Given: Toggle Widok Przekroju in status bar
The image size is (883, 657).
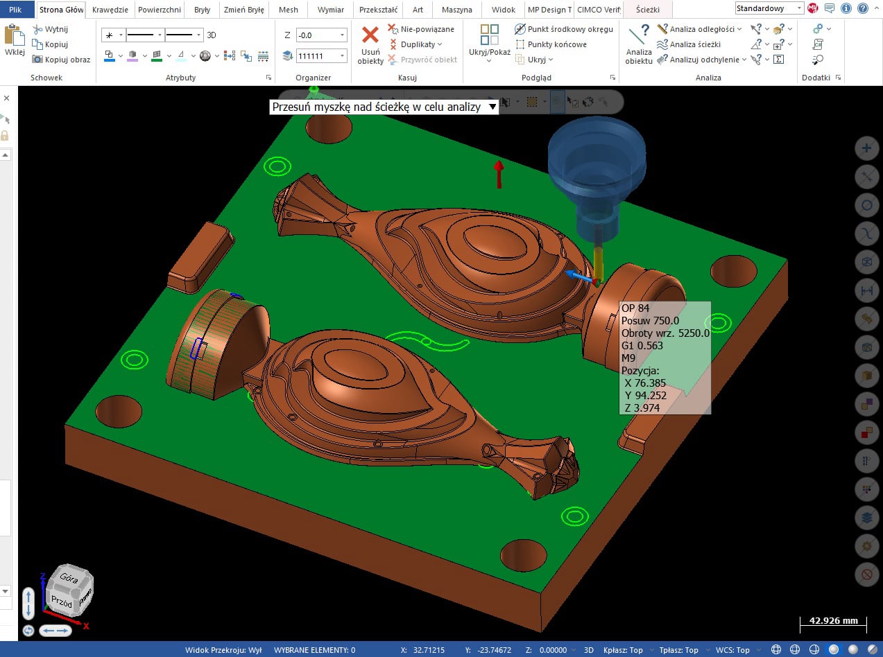Looking at the screenshot, I should click(x=223, y=650).
